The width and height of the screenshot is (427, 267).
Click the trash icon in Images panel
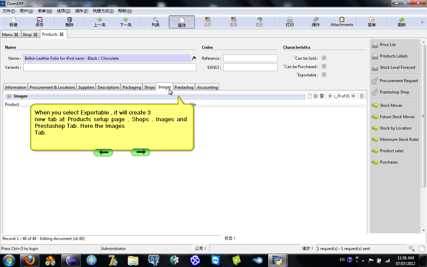tap(322, 96)
